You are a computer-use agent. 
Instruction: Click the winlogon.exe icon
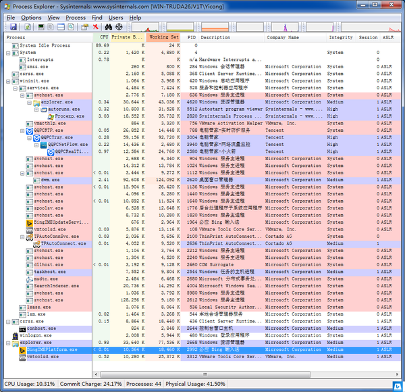tap(16, 336)
